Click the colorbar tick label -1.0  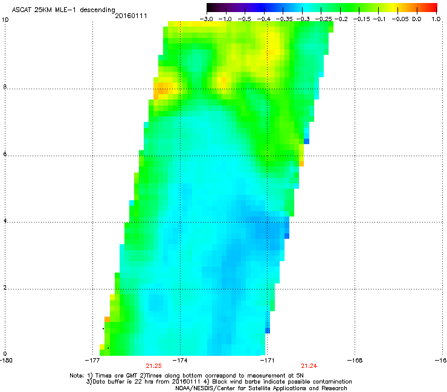click(x=225, y=19)
